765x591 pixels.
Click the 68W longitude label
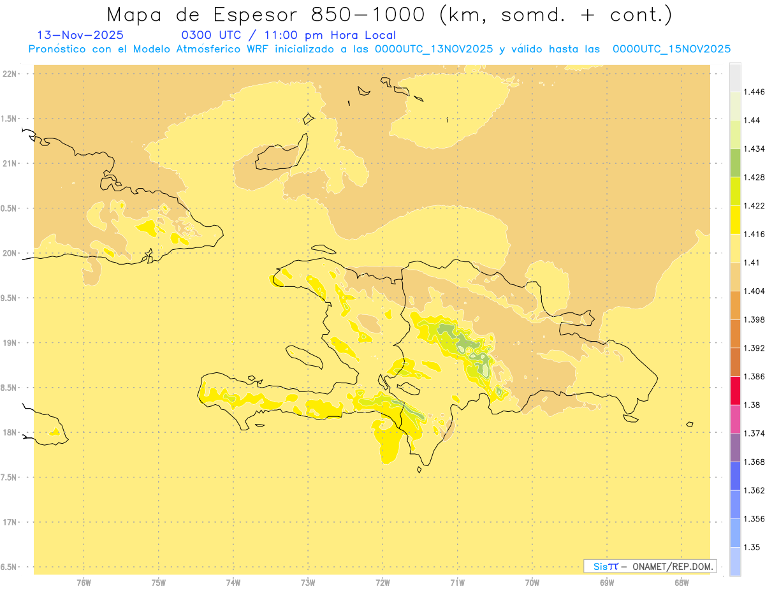(681, 583)
